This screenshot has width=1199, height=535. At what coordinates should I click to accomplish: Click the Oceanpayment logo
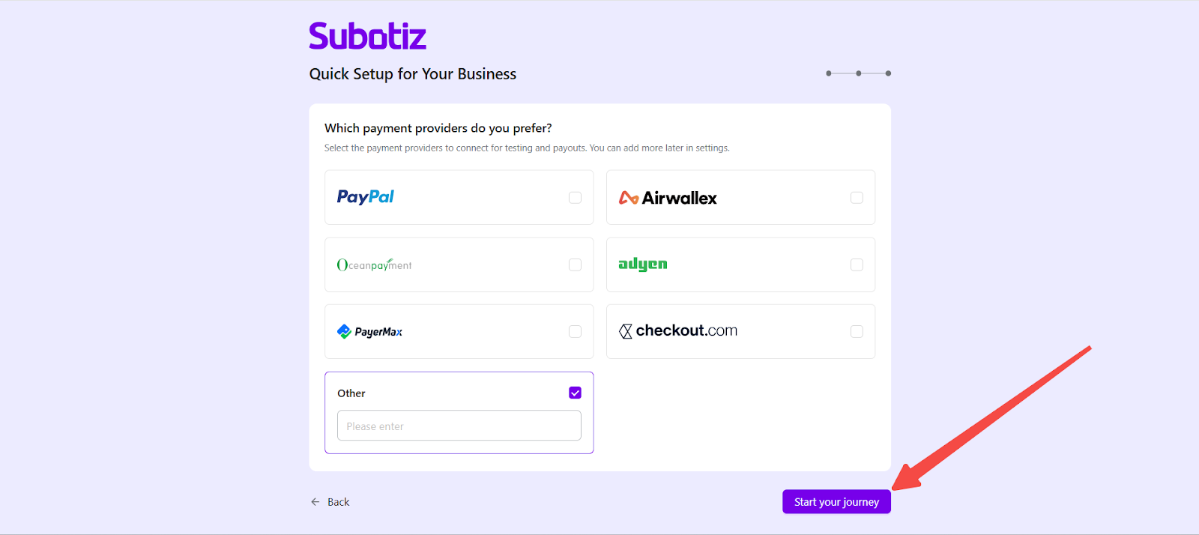(x=374, y=265)
